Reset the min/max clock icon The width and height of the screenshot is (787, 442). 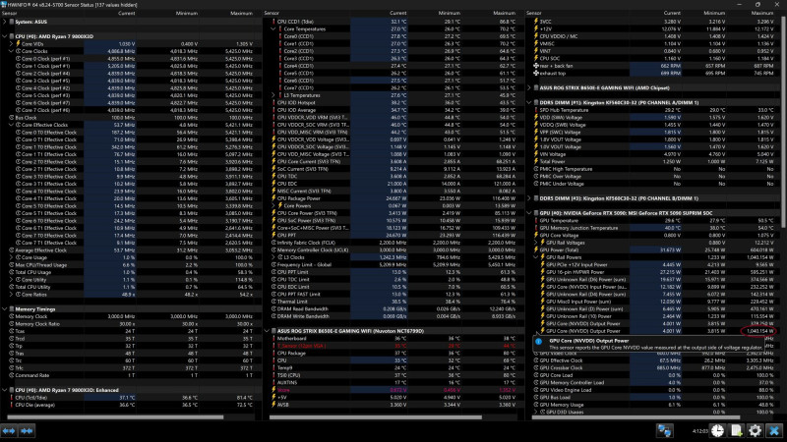tap(718, 430)
